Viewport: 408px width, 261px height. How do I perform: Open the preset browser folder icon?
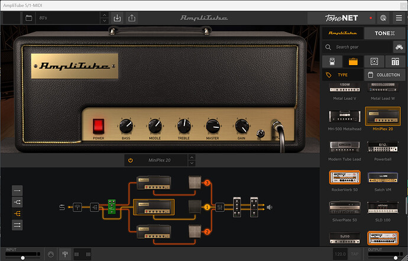point(28,18)
